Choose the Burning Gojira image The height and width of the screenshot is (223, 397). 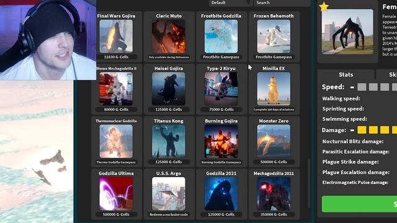[221, 141]
